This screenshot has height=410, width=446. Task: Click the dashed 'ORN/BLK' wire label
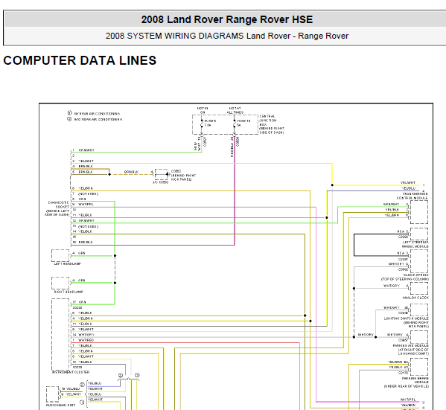[131, 172]
